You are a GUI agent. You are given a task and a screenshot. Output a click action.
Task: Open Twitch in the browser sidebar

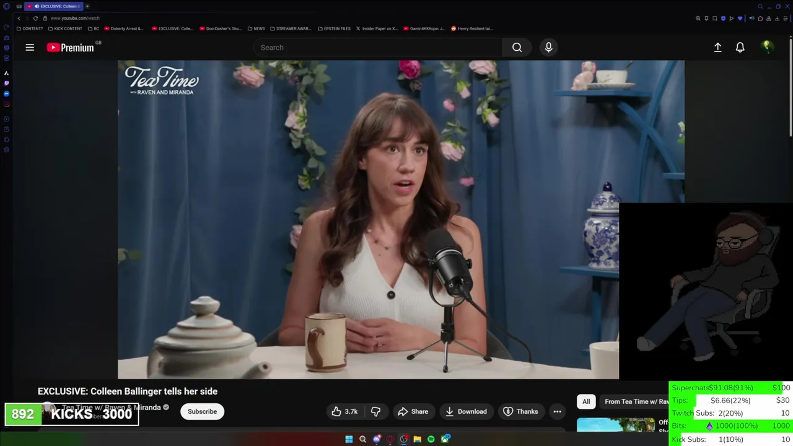[x=6, y=83]
